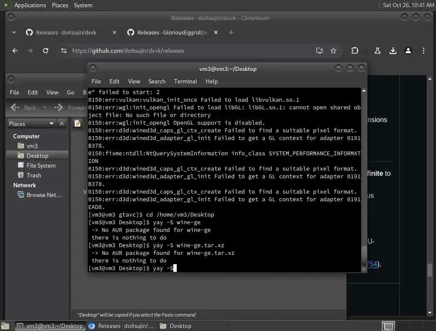The image size is (436, 331).
Task: Open the Back history dropdown arrow
Action: 44,108
